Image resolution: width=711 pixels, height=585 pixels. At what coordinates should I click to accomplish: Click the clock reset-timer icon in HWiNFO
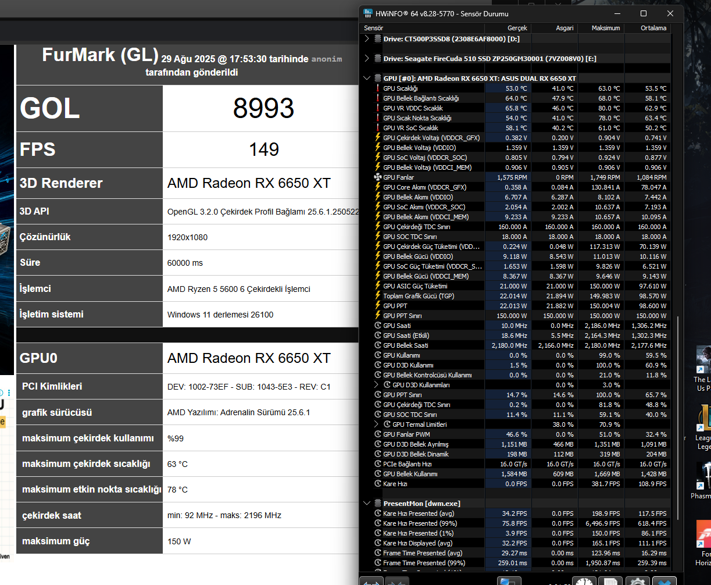pyautogui.click(x=584, y=581)
